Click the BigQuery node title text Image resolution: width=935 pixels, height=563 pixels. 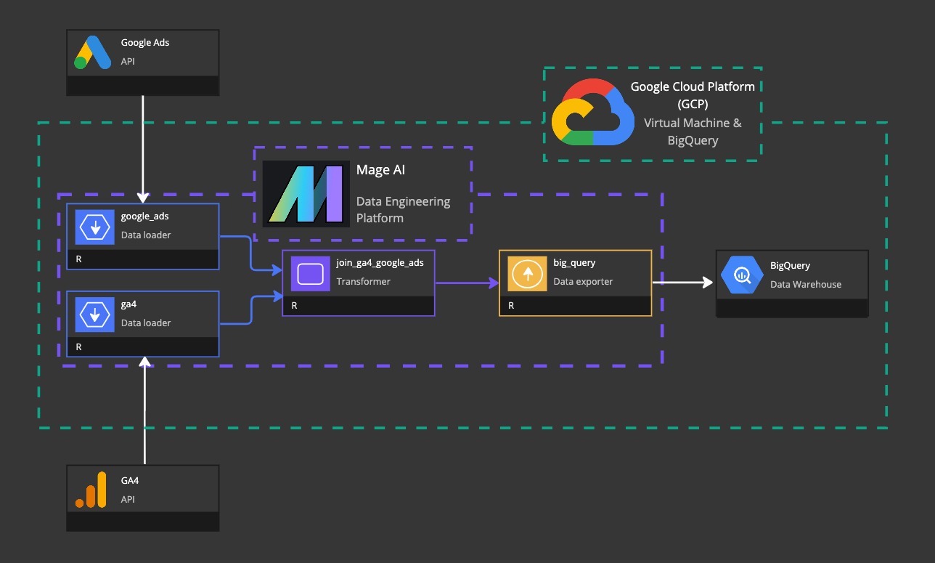[x=790, y=266]
